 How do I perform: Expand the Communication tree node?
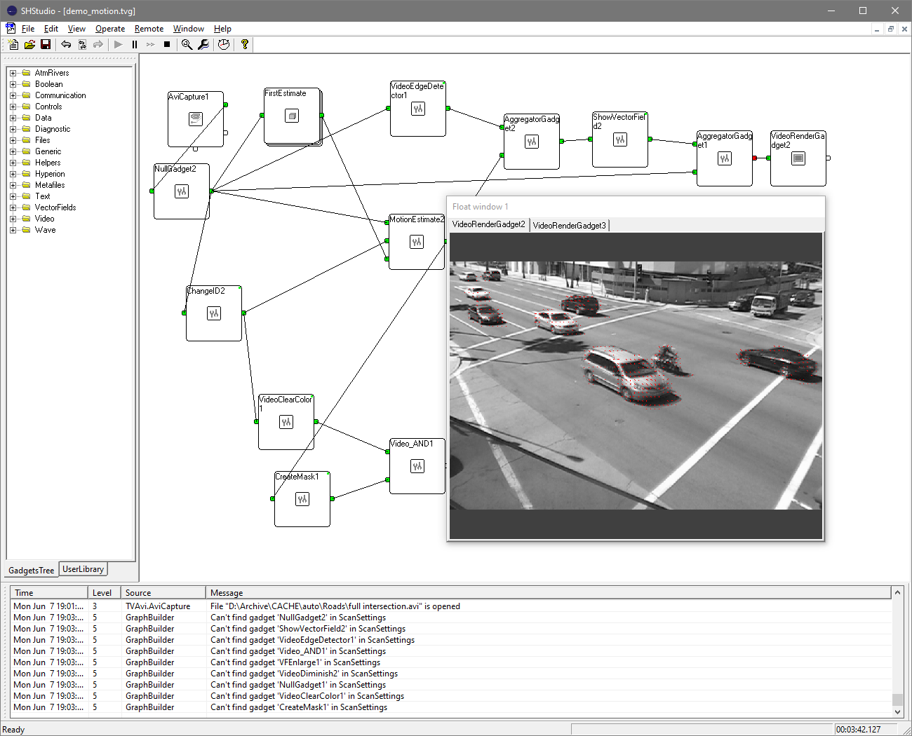pos(13,95)
